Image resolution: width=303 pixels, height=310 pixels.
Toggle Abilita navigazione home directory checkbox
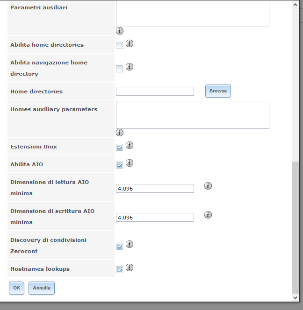pos(119,69)
